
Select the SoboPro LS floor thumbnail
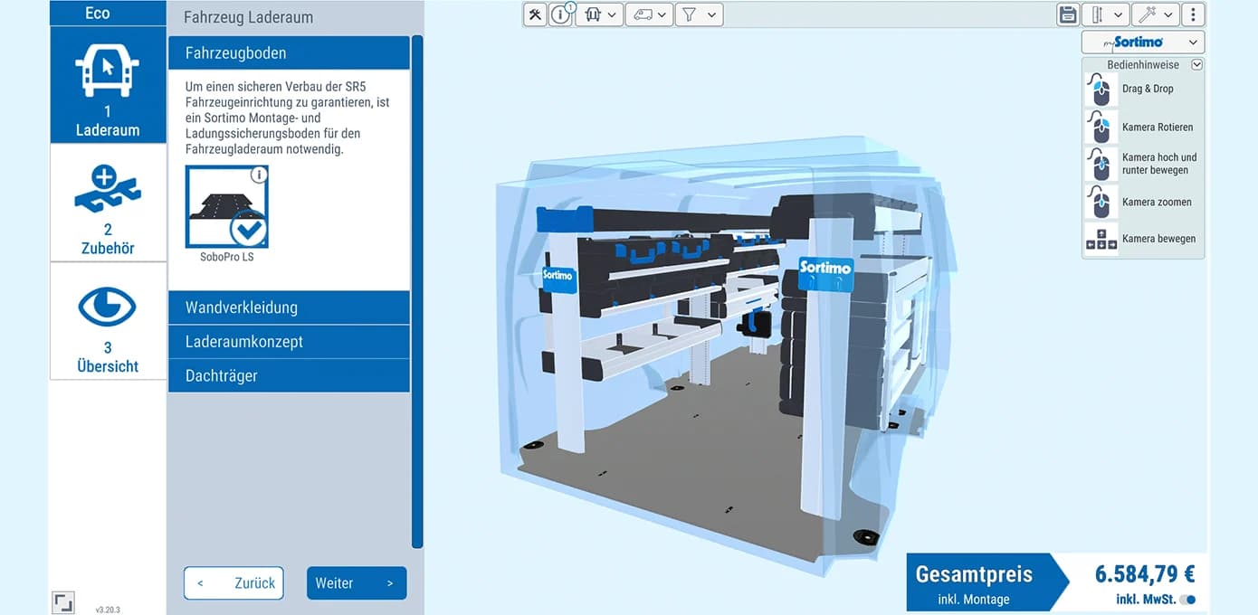tap(226, 206)
